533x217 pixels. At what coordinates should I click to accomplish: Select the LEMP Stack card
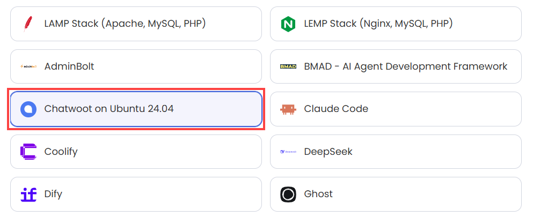point(396,24)
